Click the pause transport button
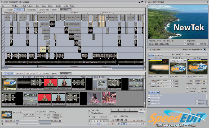Image resolution: width=209 pixels, height=128 pixels. (x=130, y=124)
